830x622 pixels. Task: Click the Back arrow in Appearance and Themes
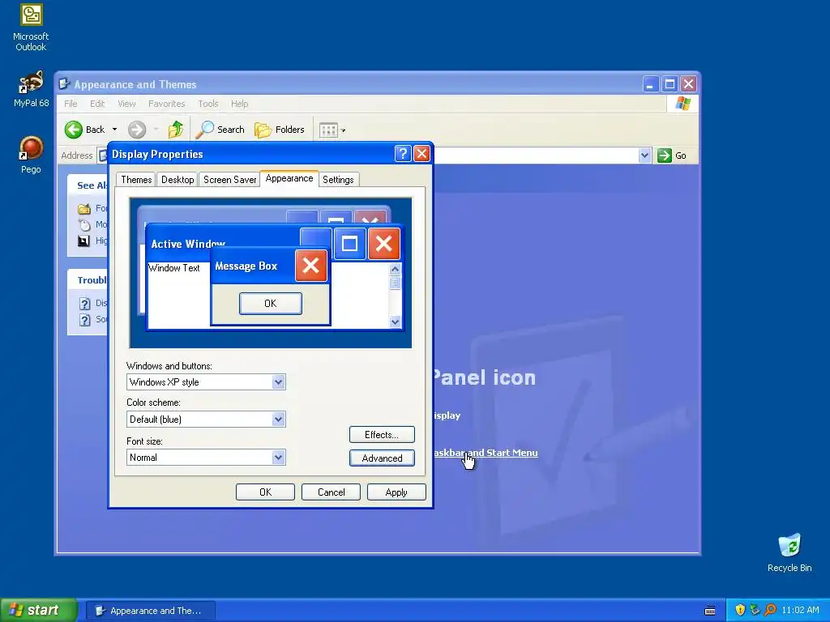point(74,130)
